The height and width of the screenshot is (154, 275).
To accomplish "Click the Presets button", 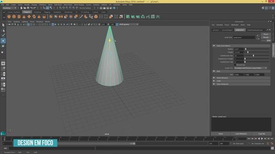I will click(266, 37).
